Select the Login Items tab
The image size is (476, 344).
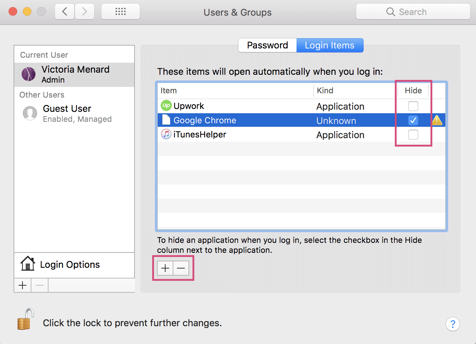pos(329,45)
